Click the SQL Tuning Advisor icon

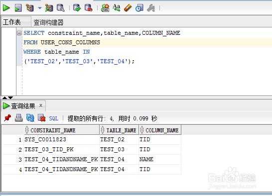coord(61,8)
